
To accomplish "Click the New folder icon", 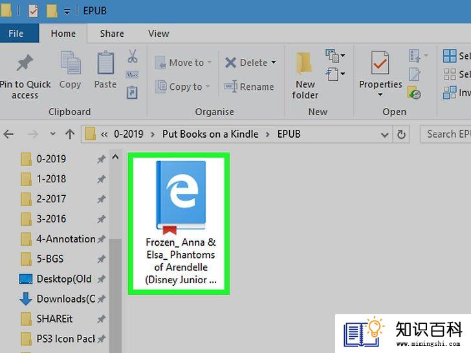I will click(x=304, y=63).
